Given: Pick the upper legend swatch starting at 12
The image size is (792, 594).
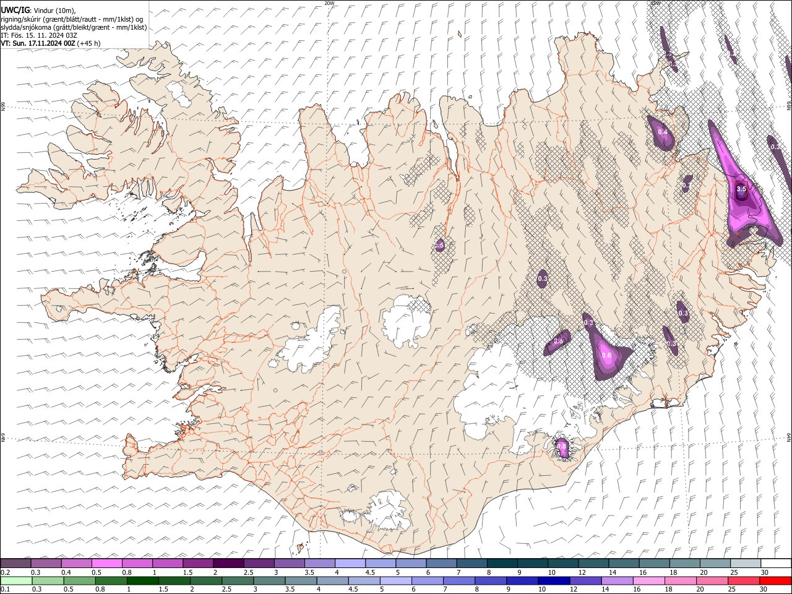Looking at the screenshot, I should [x=593, y=563].
